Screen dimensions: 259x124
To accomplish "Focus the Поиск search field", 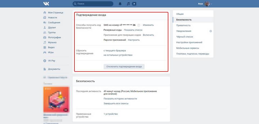I will click(x=93, y=4).
